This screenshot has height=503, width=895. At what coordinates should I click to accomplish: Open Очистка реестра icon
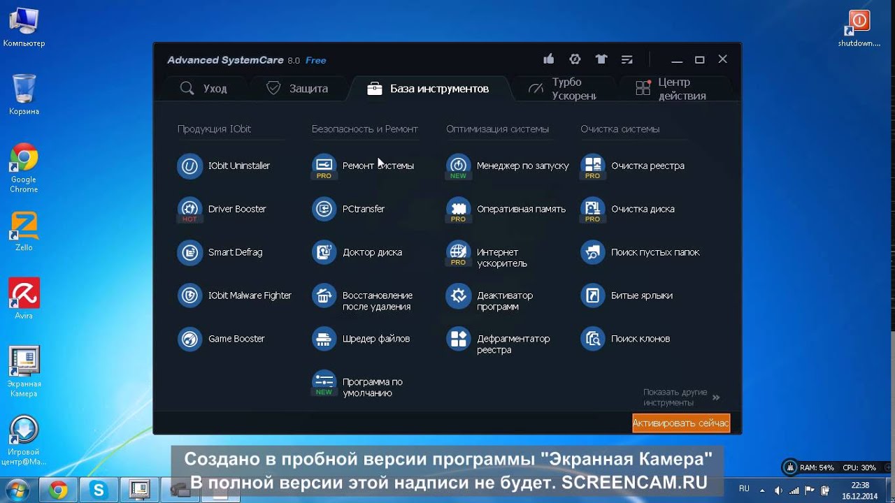(592, 166)
